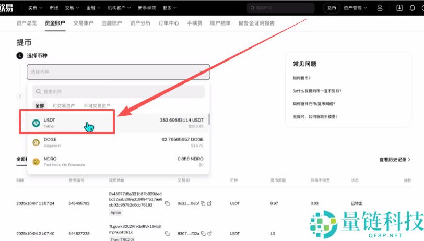Click timestamp 2025/10/07 11:57:24
Screen dimensions: 424x241
[x=35, y=203]
